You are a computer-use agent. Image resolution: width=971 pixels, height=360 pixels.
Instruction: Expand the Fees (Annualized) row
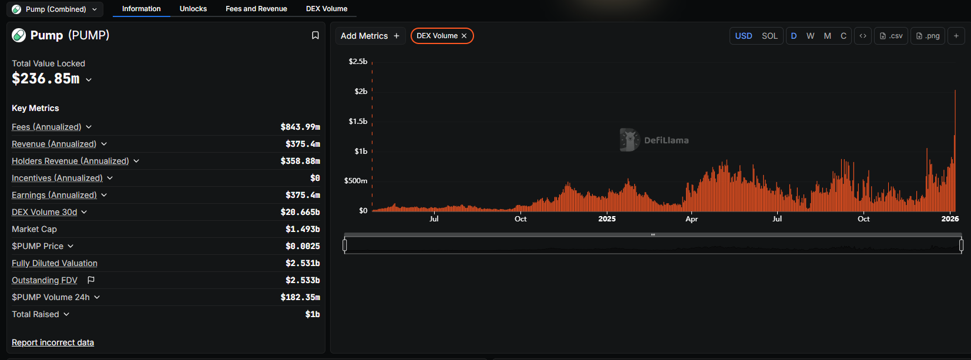pyautogui.click(x=89, y=127)
